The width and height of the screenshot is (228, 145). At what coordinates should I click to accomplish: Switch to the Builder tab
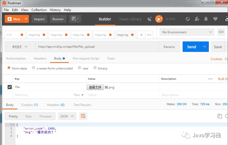pos(105,19)
